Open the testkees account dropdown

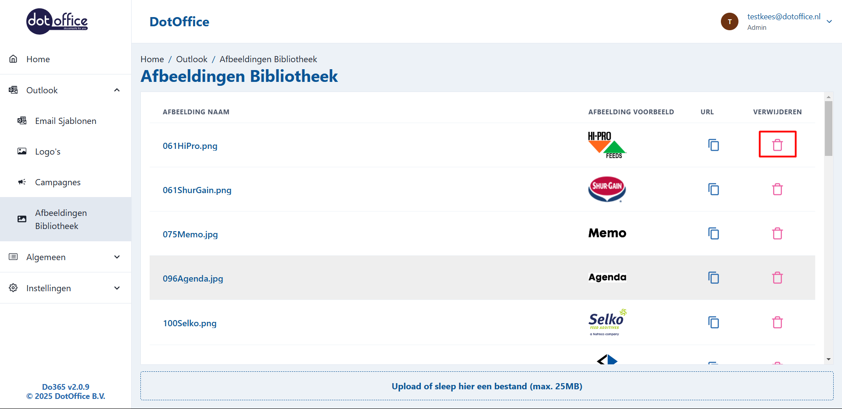[x=829, y=21]
